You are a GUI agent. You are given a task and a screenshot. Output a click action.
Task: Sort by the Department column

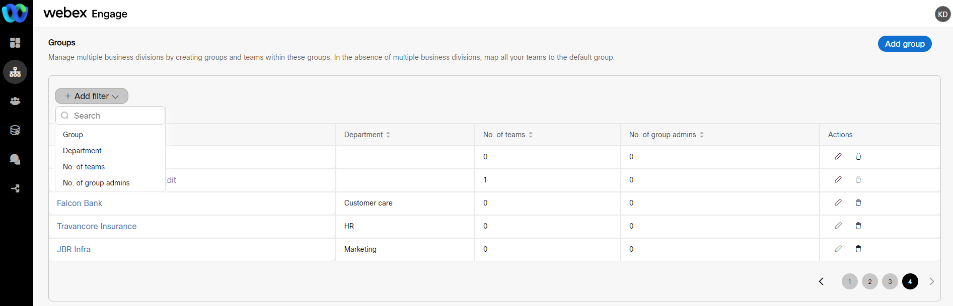[x=388, y=135]
